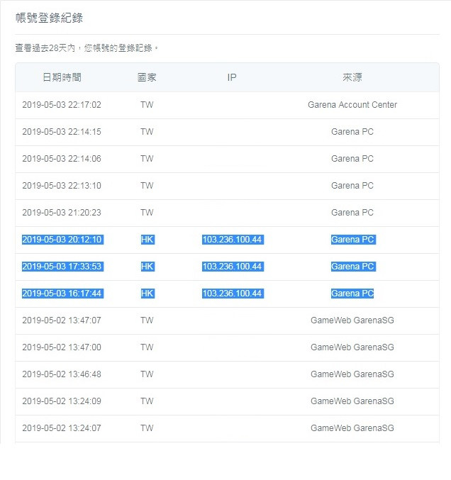Viewport: 451px width, 480px height.
Task: Click the 國家 column header
Action: [x=147, y=77]
